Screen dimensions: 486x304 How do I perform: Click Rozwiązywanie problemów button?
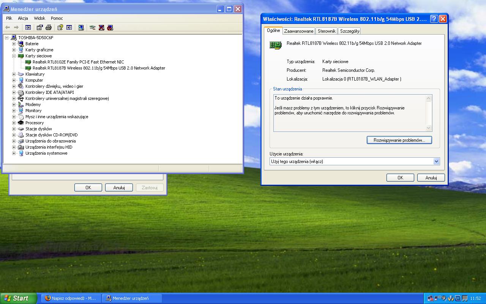399,140
